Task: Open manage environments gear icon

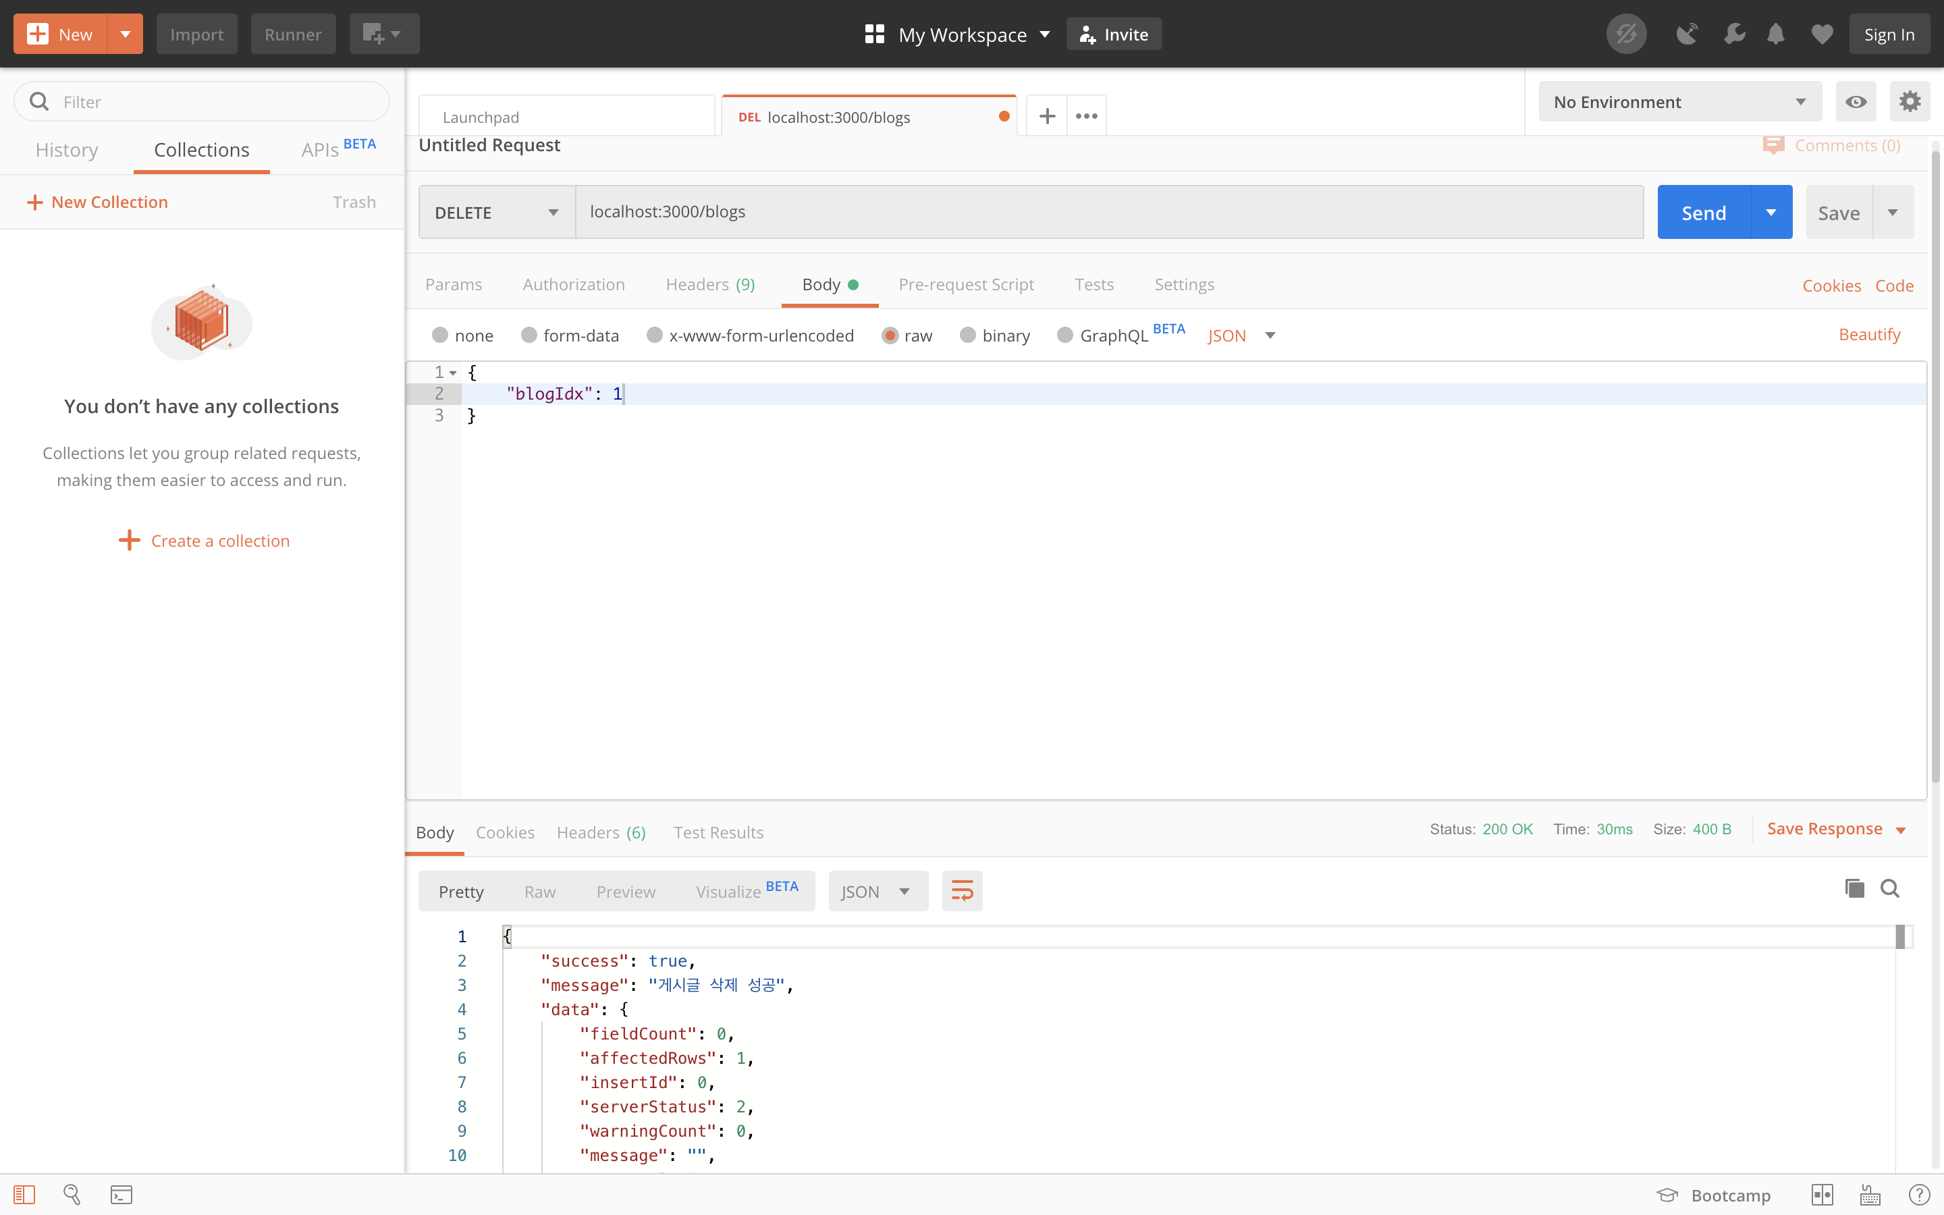Action: pyautogui.click(x=1910, y=102)
